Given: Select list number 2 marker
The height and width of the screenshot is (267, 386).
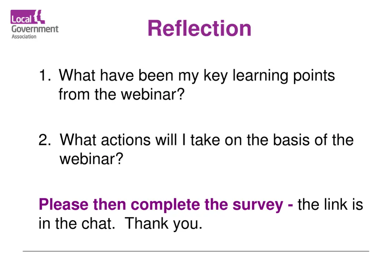Looking at the screenshot, I should tap(45, 140).
